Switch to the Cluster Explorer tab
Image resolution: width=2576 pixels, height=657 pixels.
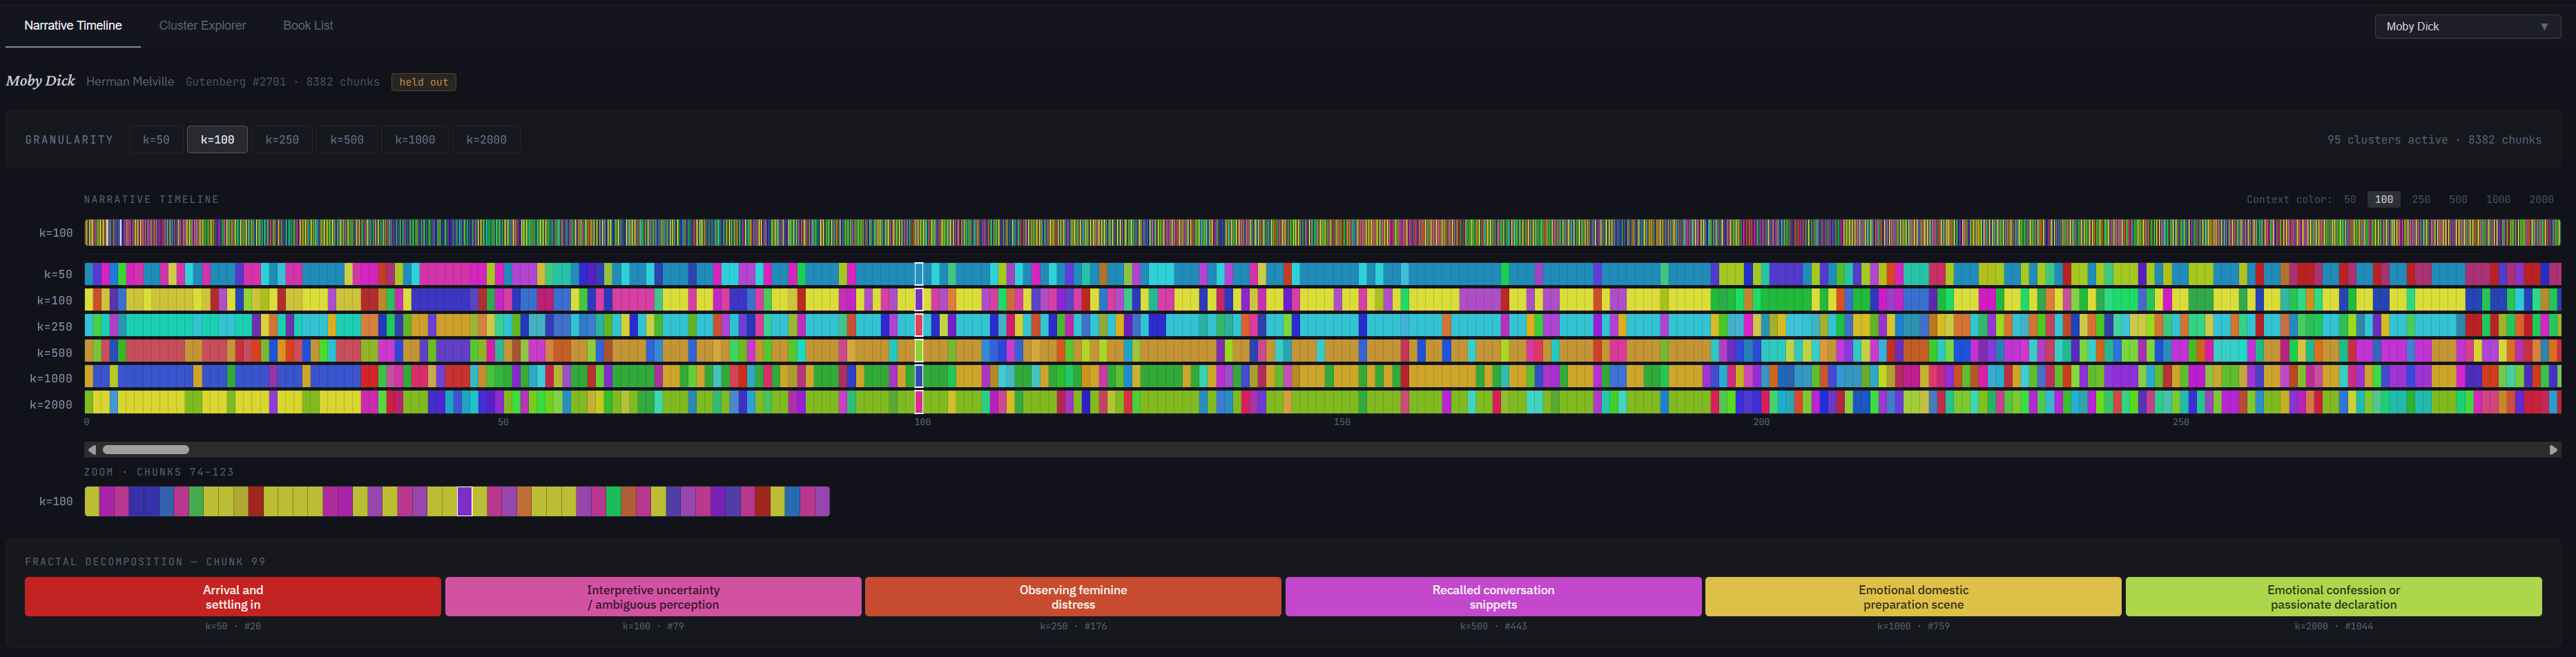202,25
